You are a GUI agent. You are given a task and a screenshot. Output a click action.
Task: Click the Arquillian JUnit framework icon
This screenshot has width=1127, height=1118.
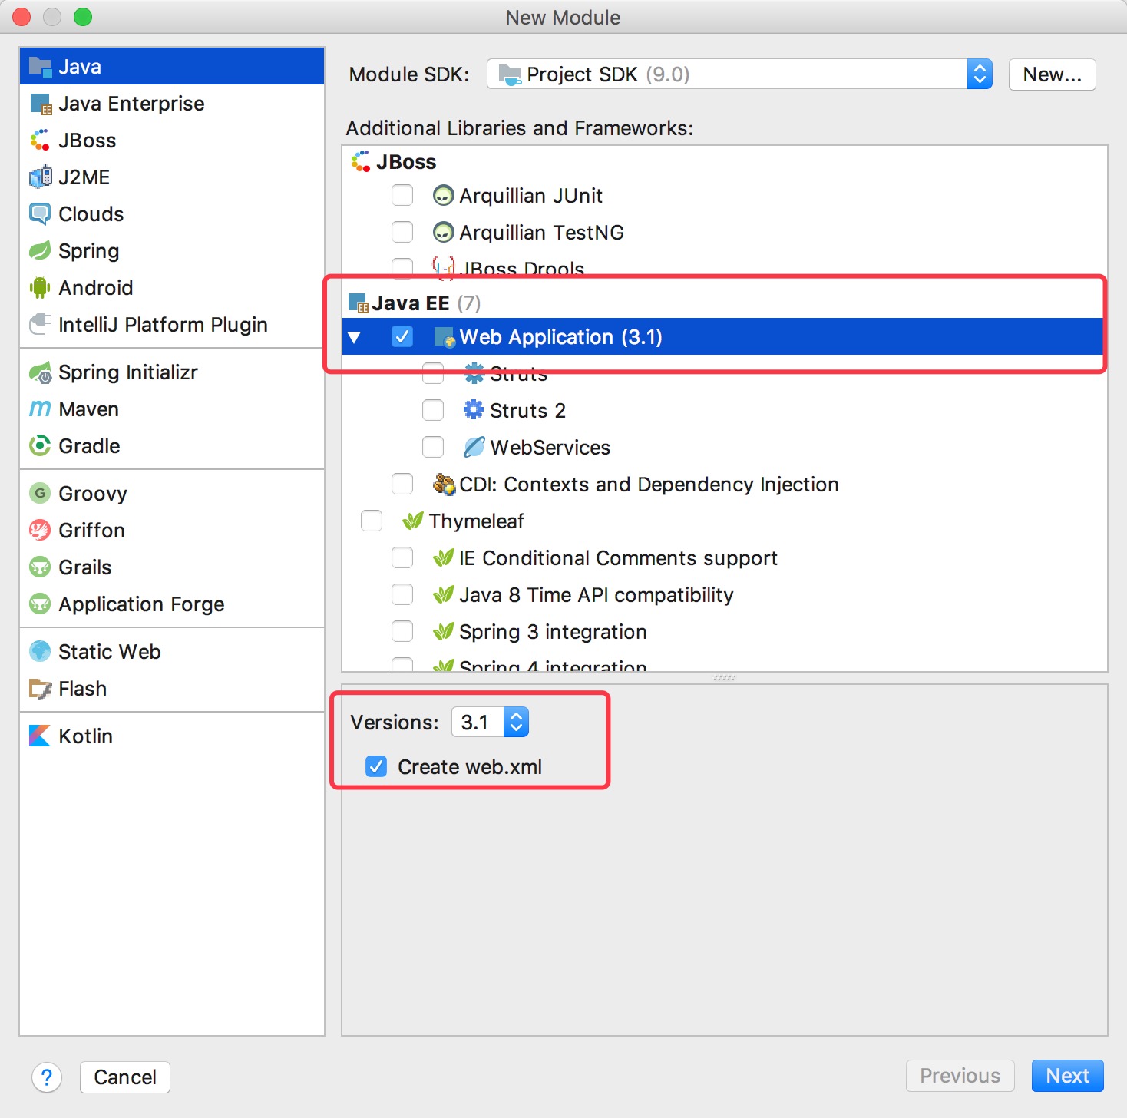coord(444,196)
